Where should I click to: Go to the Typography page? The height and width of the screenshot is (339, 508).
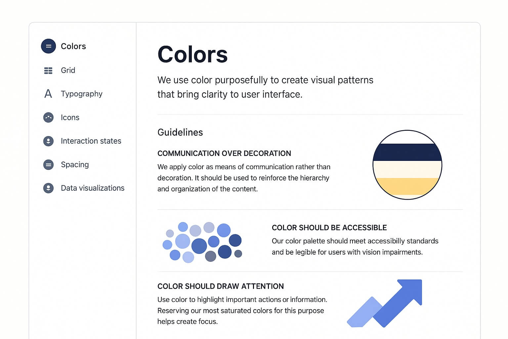coord(82,94)
